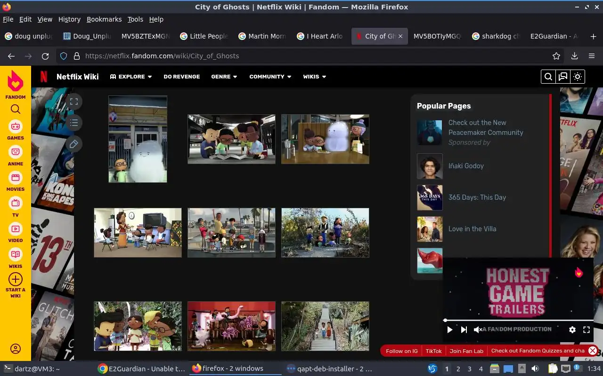Image resolution: width=603 pixels, height=376 pixels.
Task: Open the Firefox History menu
Action: [69, 19]
